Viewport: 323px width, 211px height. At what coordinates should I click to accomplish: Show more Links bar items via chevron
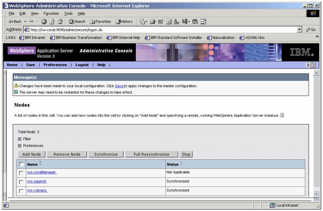click(x=317, y=37)
